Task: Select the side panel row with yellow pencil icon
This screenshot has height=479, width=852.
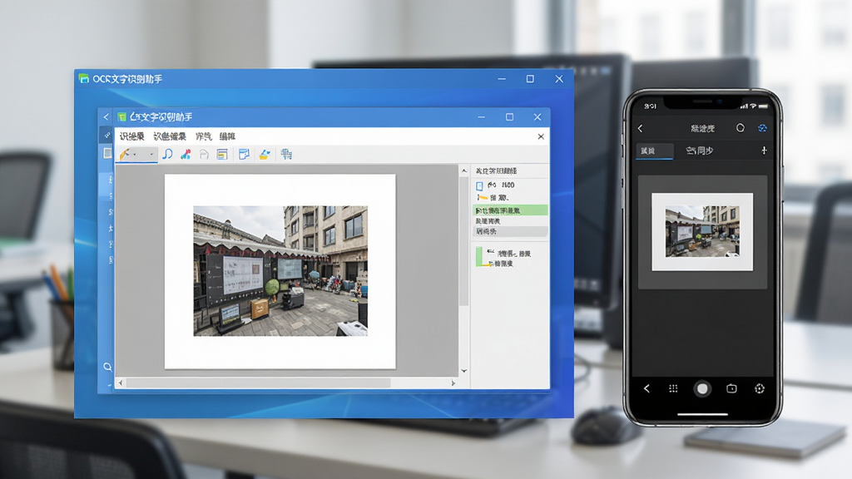Action: pyautogui.click(x=510, y=198)
